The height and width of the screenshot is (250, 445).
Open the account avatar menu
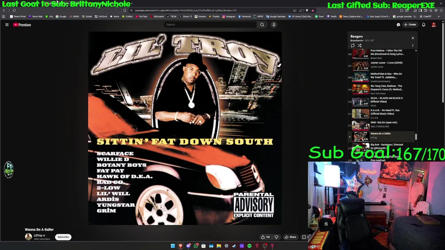pos(434,25)
